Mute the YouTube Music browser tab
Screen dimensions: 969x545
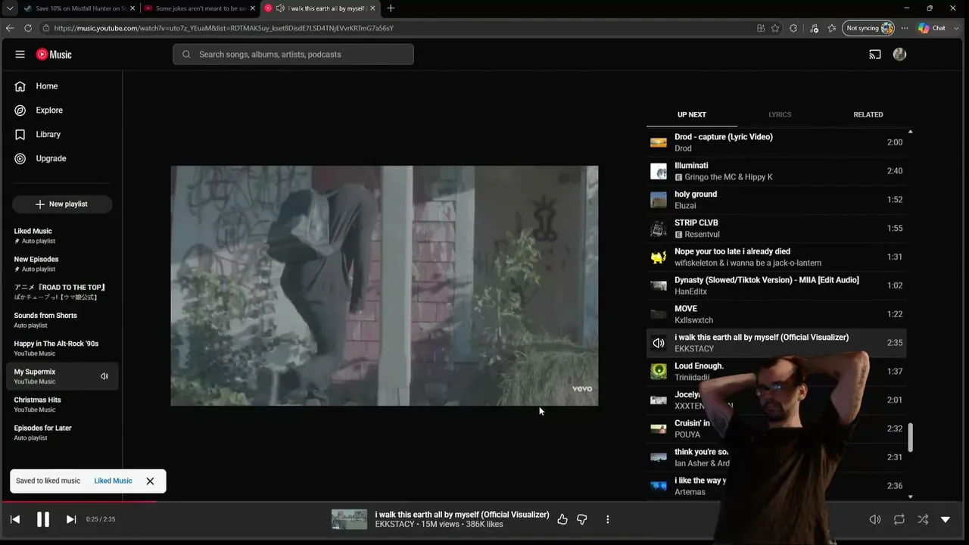pyautogui.click(x=280, y=8)
